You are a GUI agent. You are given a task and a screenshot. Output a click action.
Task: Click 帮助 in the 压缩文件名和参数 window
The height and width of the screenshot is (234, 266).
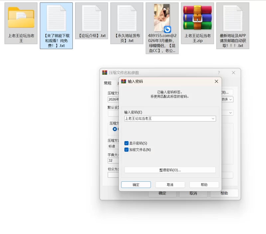tap(224, 193)
